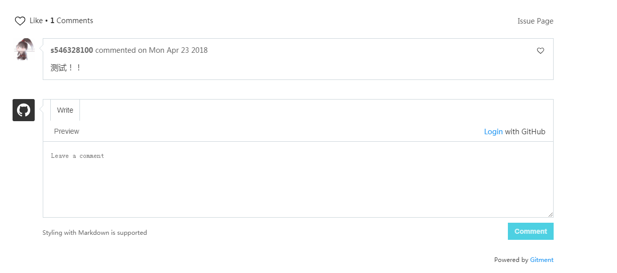
Task: Click the Styling with Markdown is supported note
Action: (x=95, y=233)
